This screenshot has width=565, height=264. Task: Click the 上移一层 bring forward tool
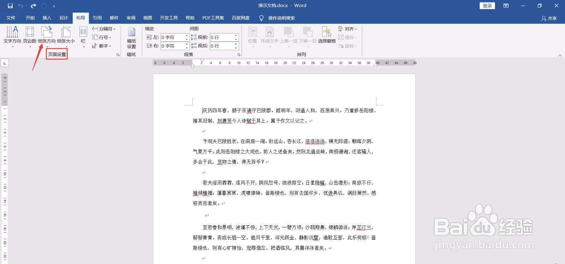tap(289, 37)
